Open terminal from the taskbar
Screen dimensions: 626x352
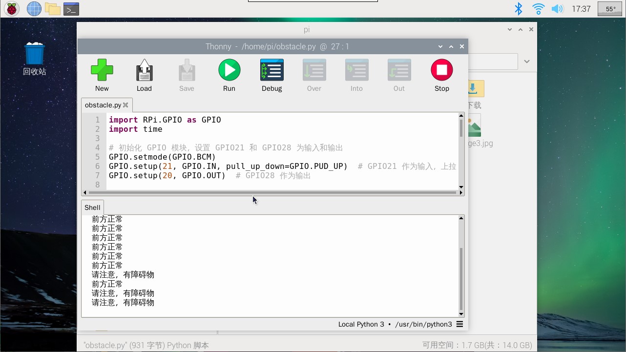pyautogui.click(x=71, y=9)
